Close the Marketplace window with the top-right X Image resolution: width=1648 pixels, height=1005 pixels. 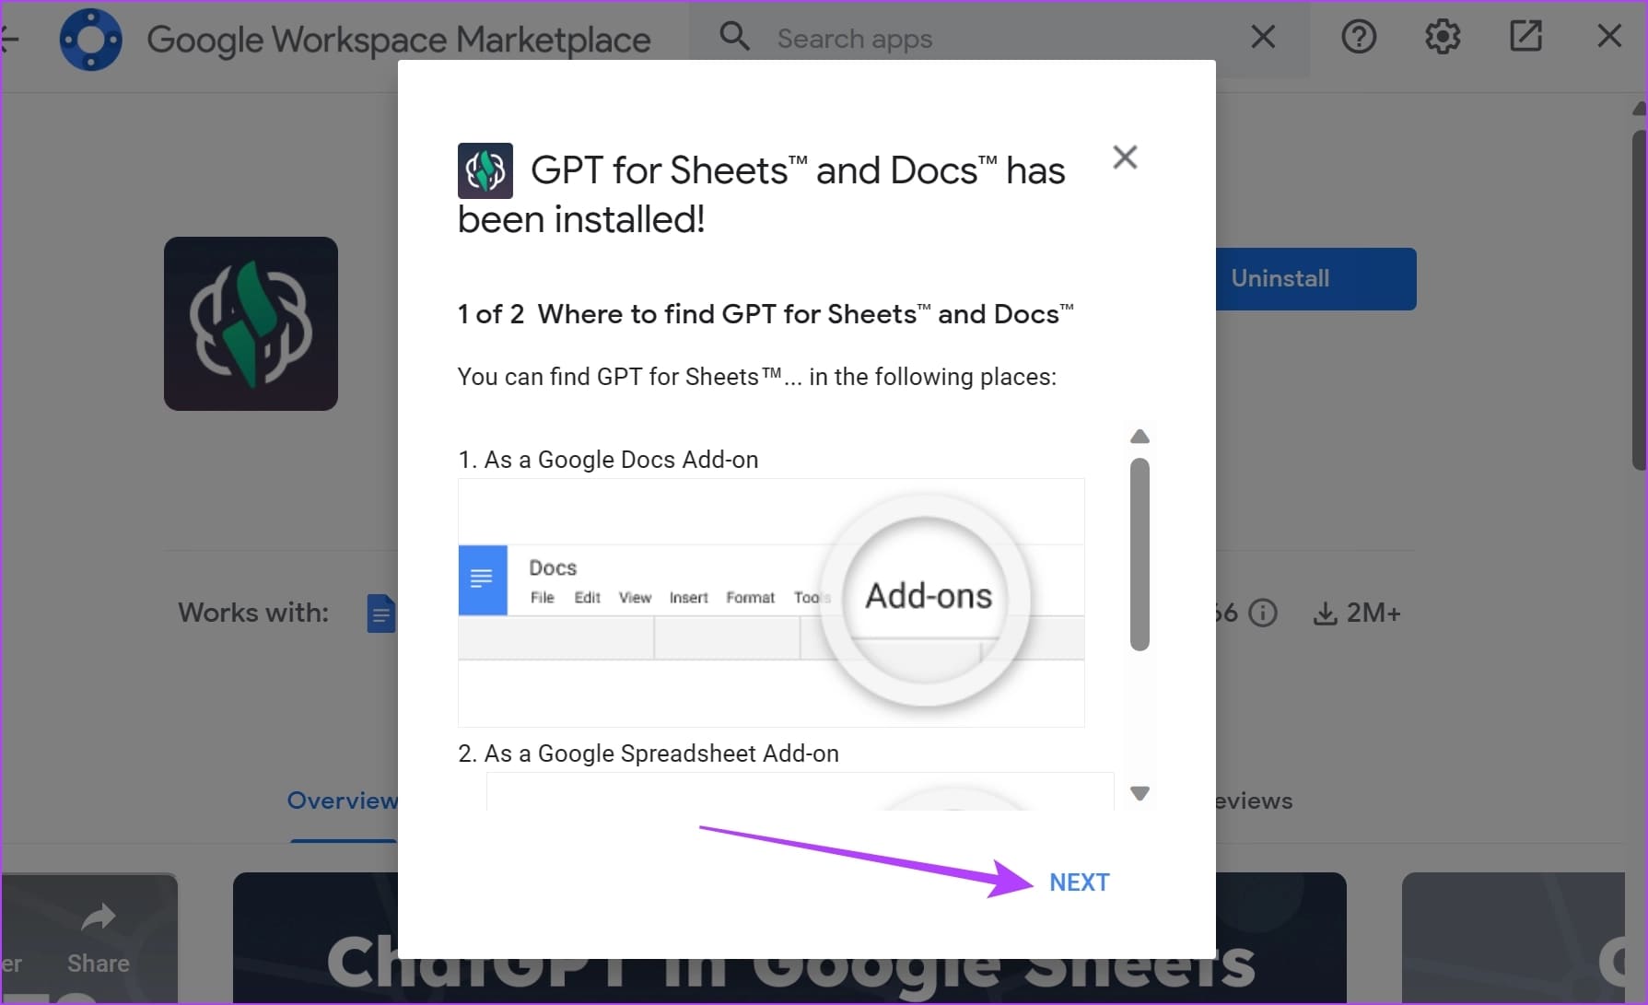pyautogui.click(x=1609, y=37)
